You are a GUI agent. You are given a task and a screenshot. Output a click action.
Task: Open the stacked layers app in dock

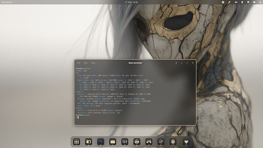coord(173,142)
